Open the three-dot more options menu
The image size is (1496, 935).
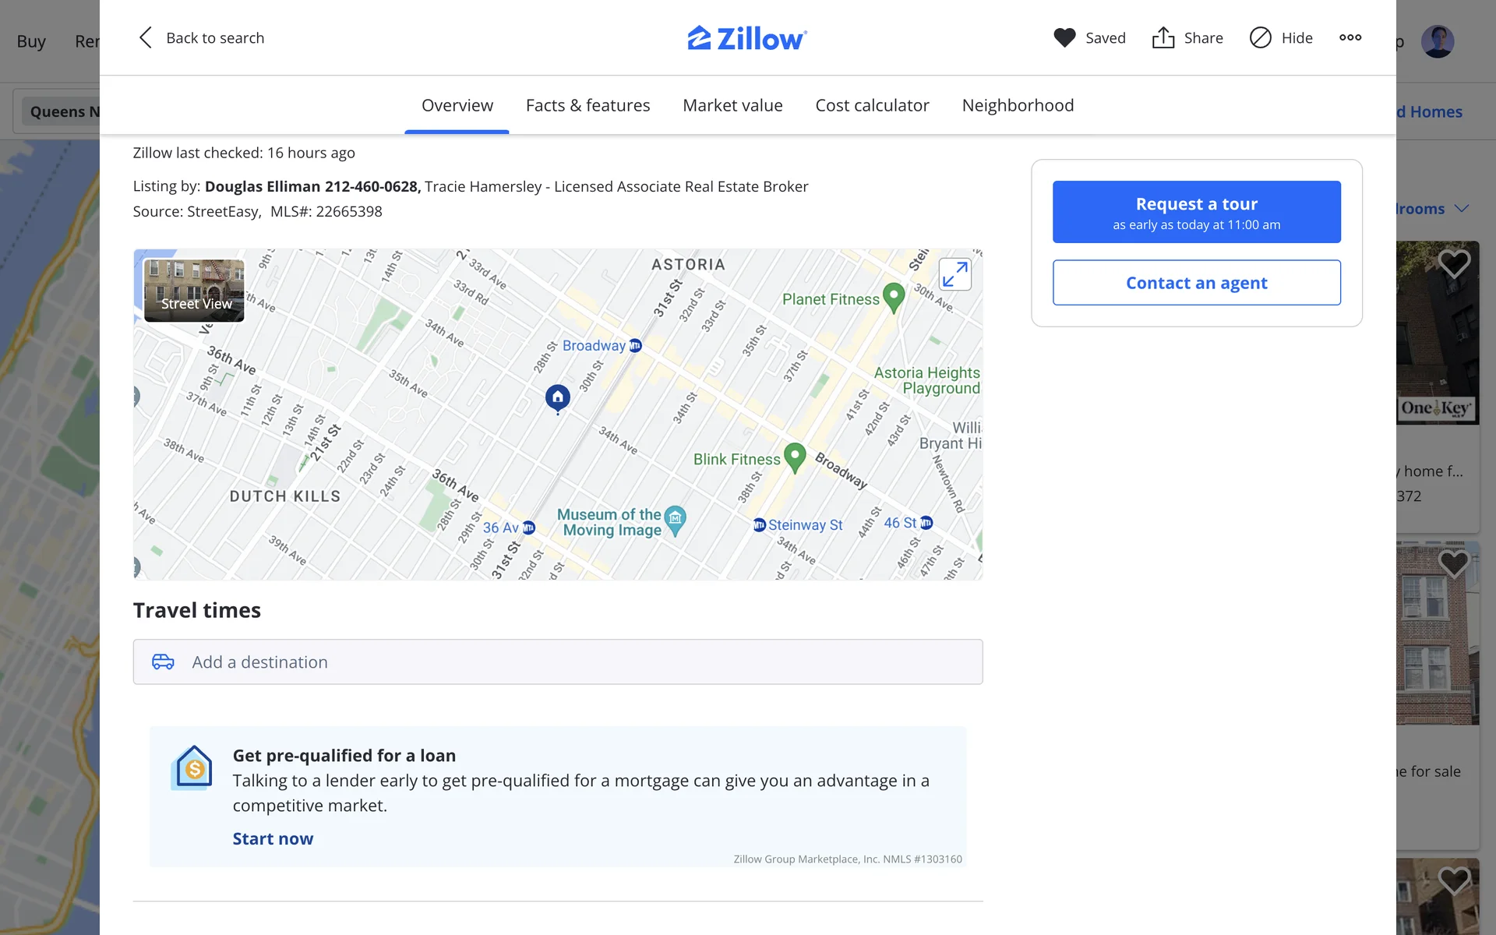coord(1350,37)
